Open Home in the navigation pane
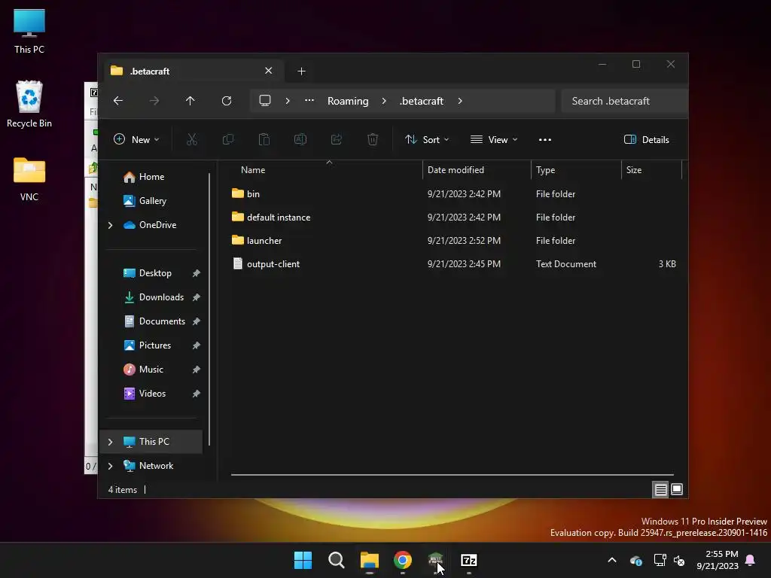771x578 pixels. click(x=151, y=177)
